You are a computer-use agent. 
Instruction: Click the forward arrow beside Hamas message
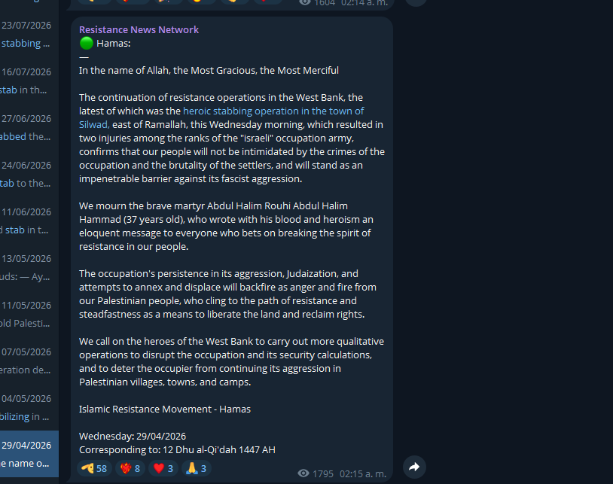click(414, 467)
